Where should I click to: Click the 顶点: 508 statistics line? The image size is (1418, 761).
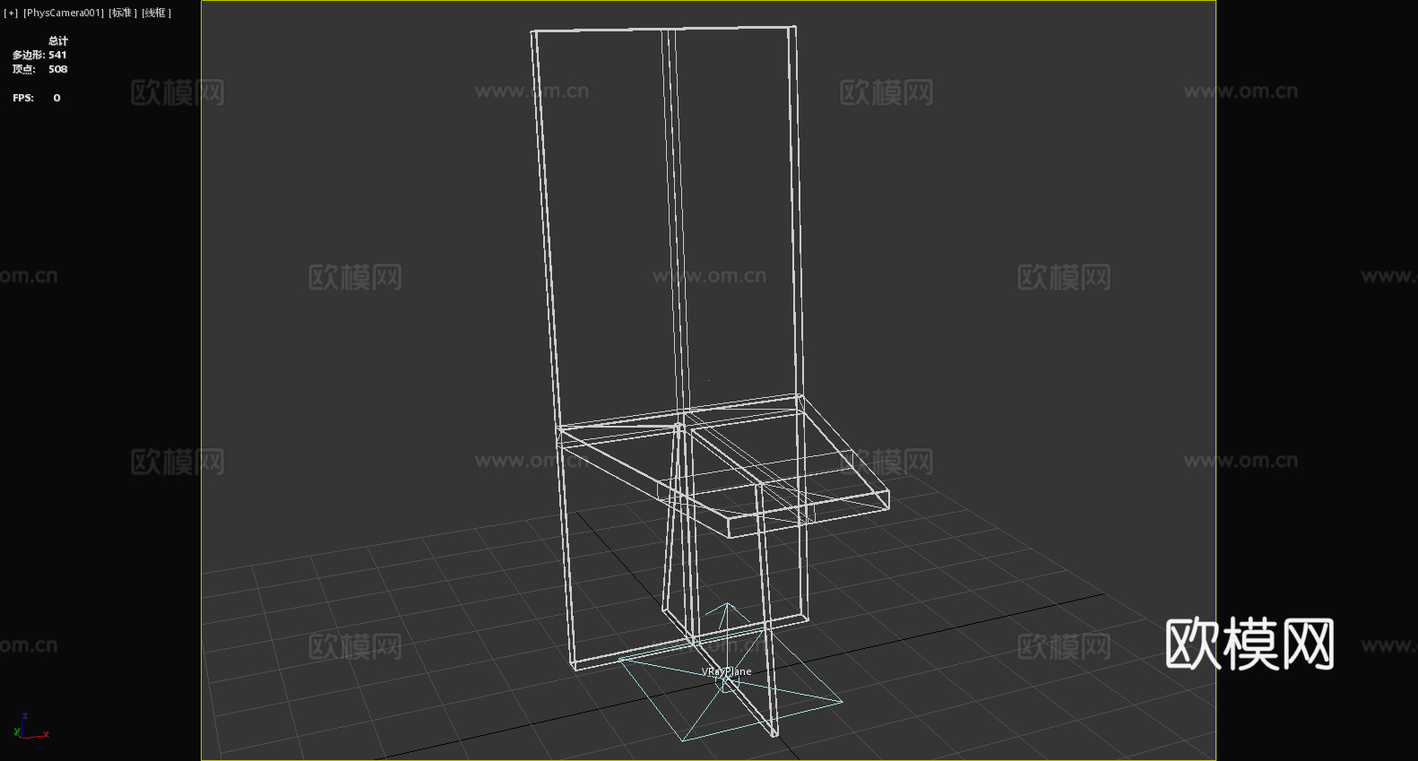[39, 70]
